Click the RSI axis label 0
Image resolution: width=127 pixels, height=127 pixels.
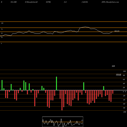tap(1, 43)
